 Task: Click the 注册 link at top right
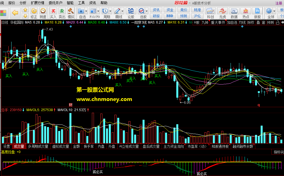click(x=279, y=3)
